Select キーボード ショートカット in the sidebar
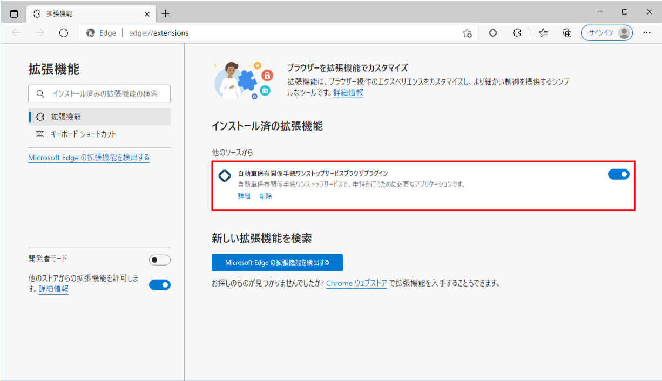 [x=99, y=134]
